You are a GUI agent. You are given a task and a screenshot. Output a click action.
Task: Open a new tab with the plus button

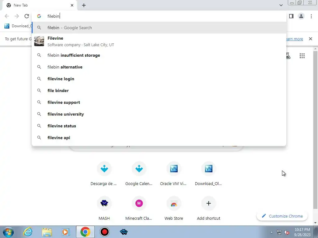point(84,5)
